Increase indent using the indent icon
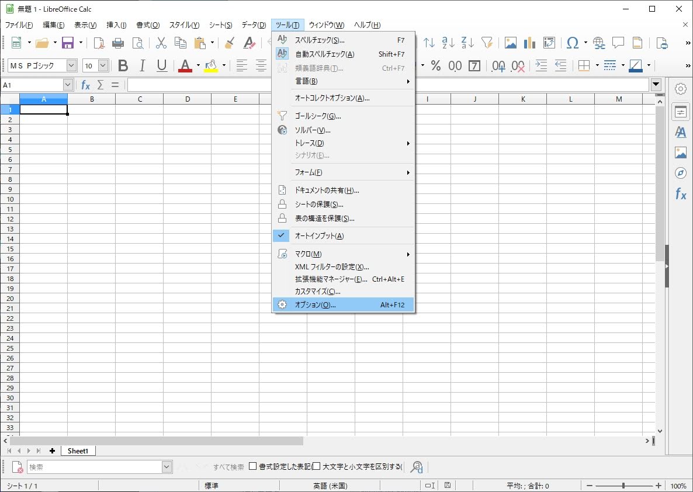The height and width of the screenshot is (492, 693). click(x=540, y=66)
